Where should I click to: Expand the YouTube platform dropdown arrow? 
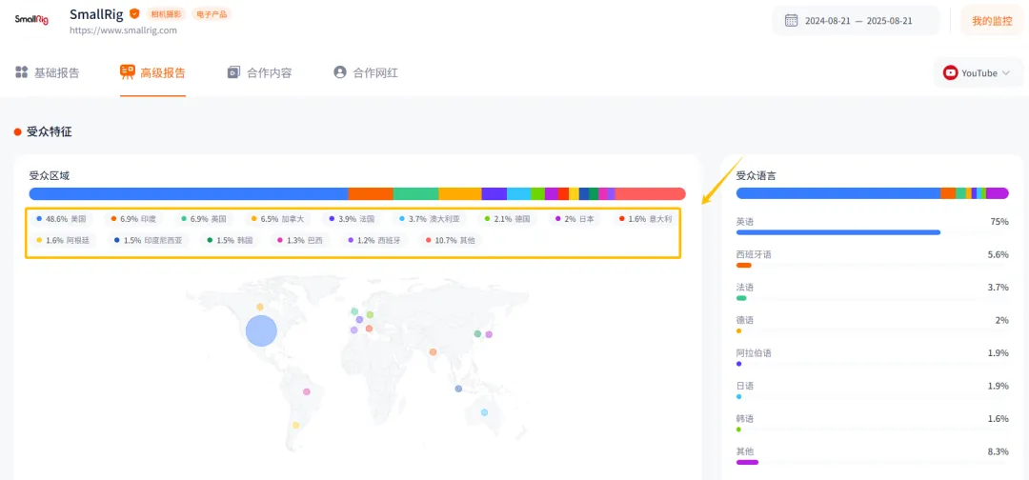coord(1006,73)
